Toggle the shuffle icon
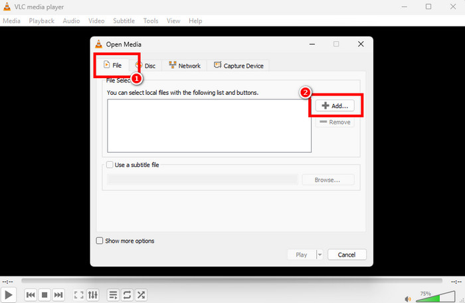The width and height of the screenshot is (465, 303). coord(141,295)
